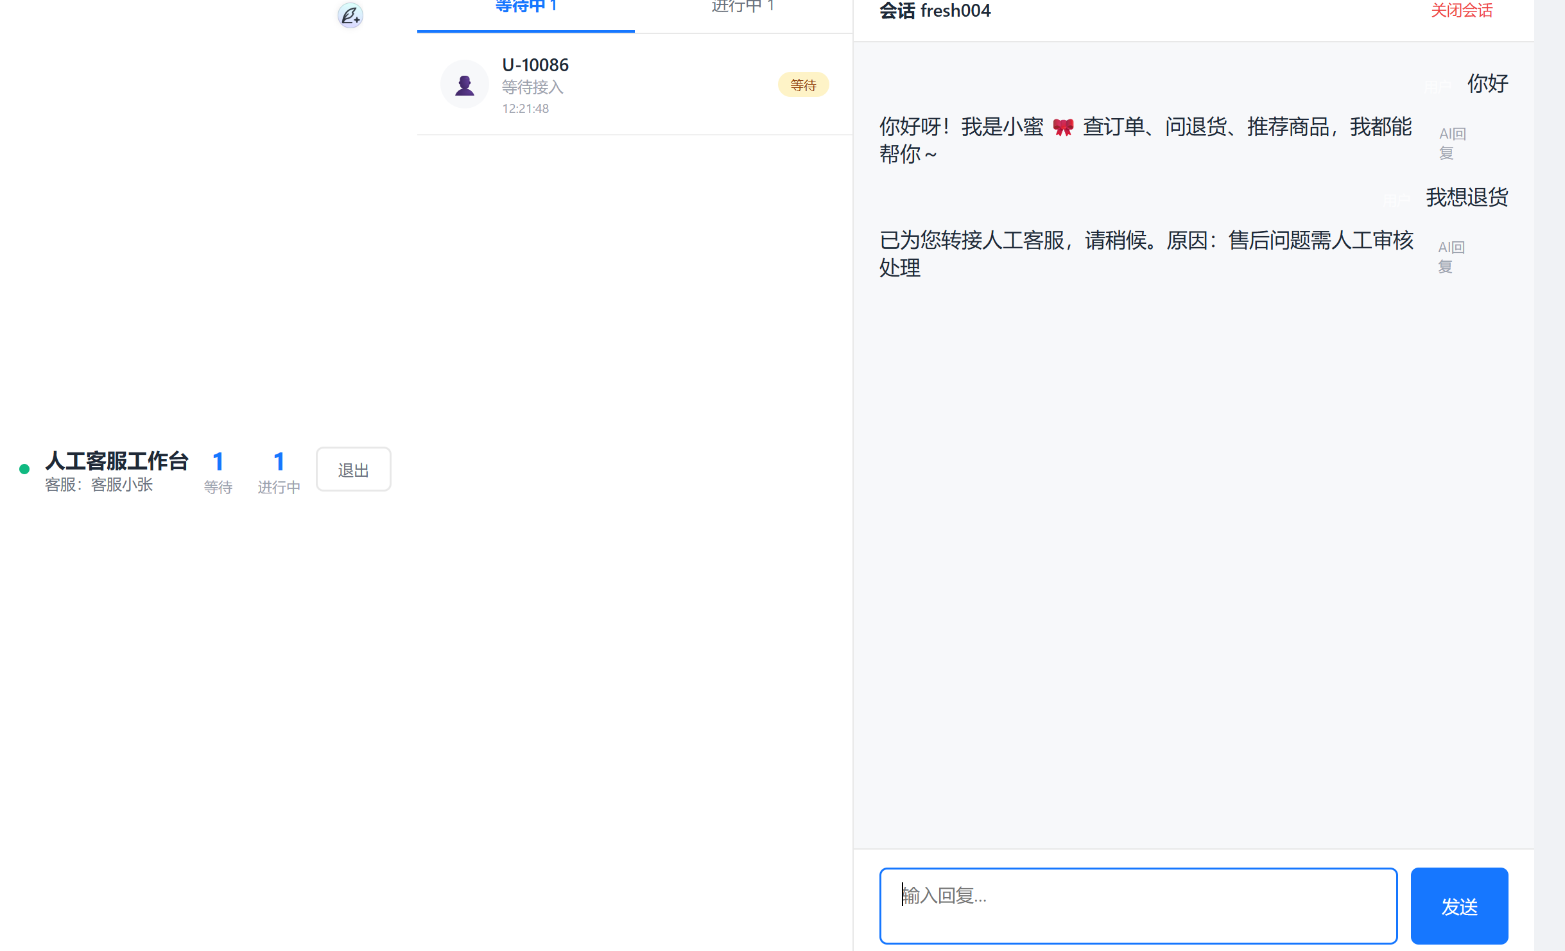The image size is (1565, 951).
Task: Click the 人工客服工作台 title
Action: [x=117, y=461]
